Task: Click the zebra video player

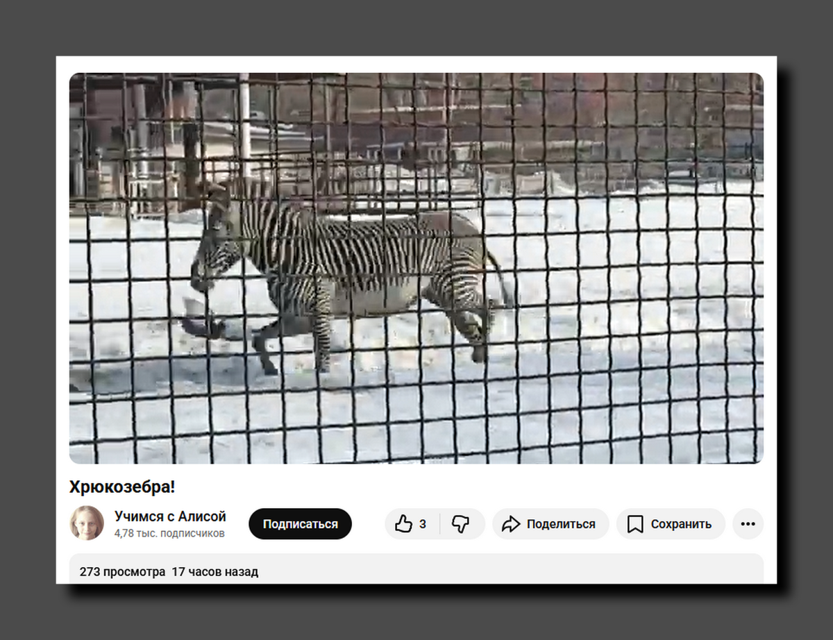Action: [x=416, y=268]
